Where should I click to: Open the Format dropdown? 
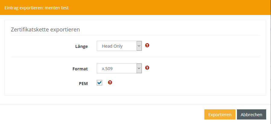(x=119, y=68)
